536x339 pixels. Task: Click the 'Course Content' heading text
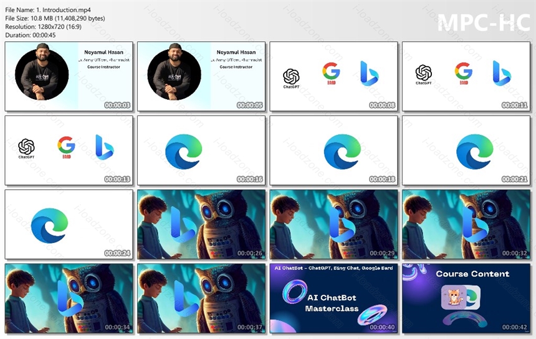click(472, 274)
